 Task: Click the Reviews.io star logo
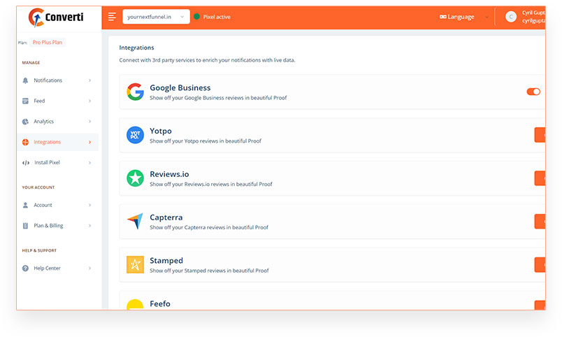[135, 178]
